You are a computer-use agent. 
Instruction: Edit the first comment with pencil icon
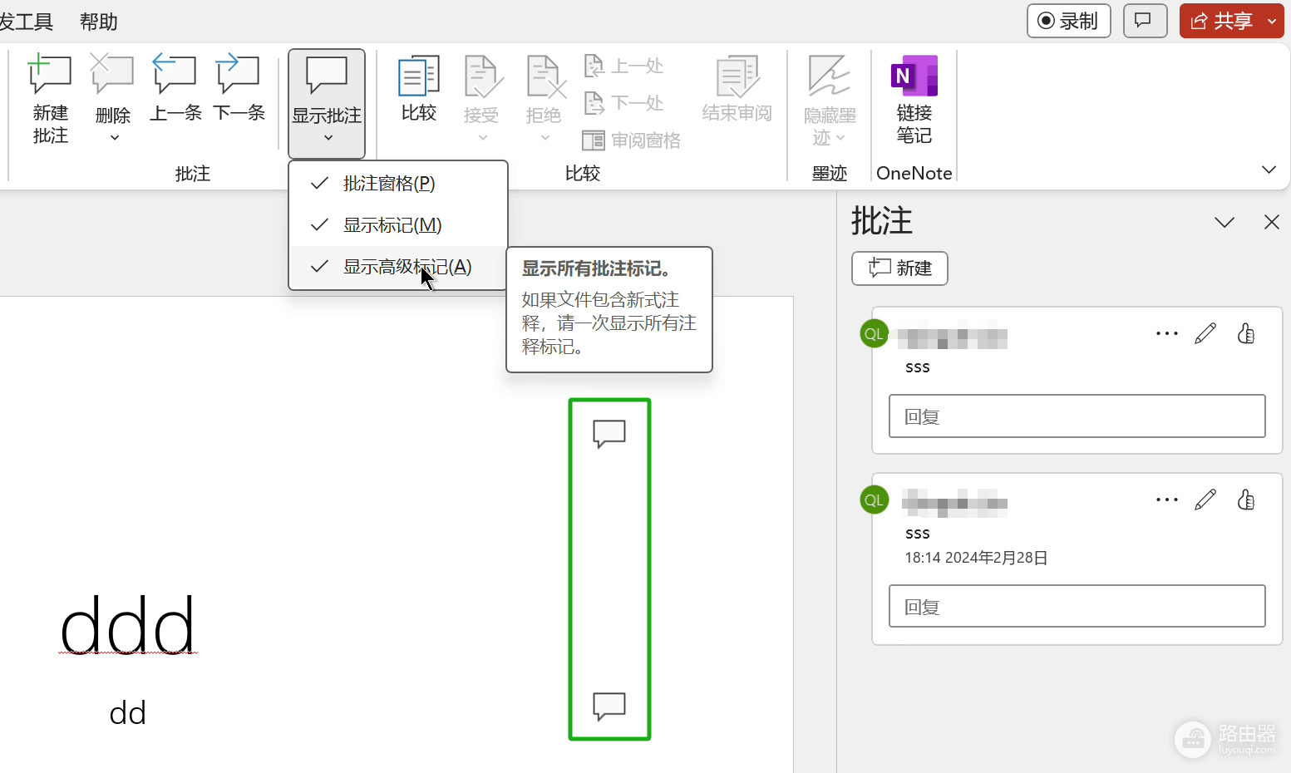[1205, 333]
